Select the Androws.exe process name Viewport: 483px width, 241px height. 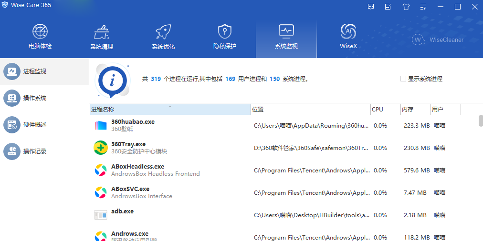pyautogui.click(x=130, y=234)
